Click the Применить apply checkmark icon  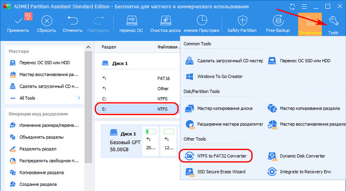coord(18,21)
